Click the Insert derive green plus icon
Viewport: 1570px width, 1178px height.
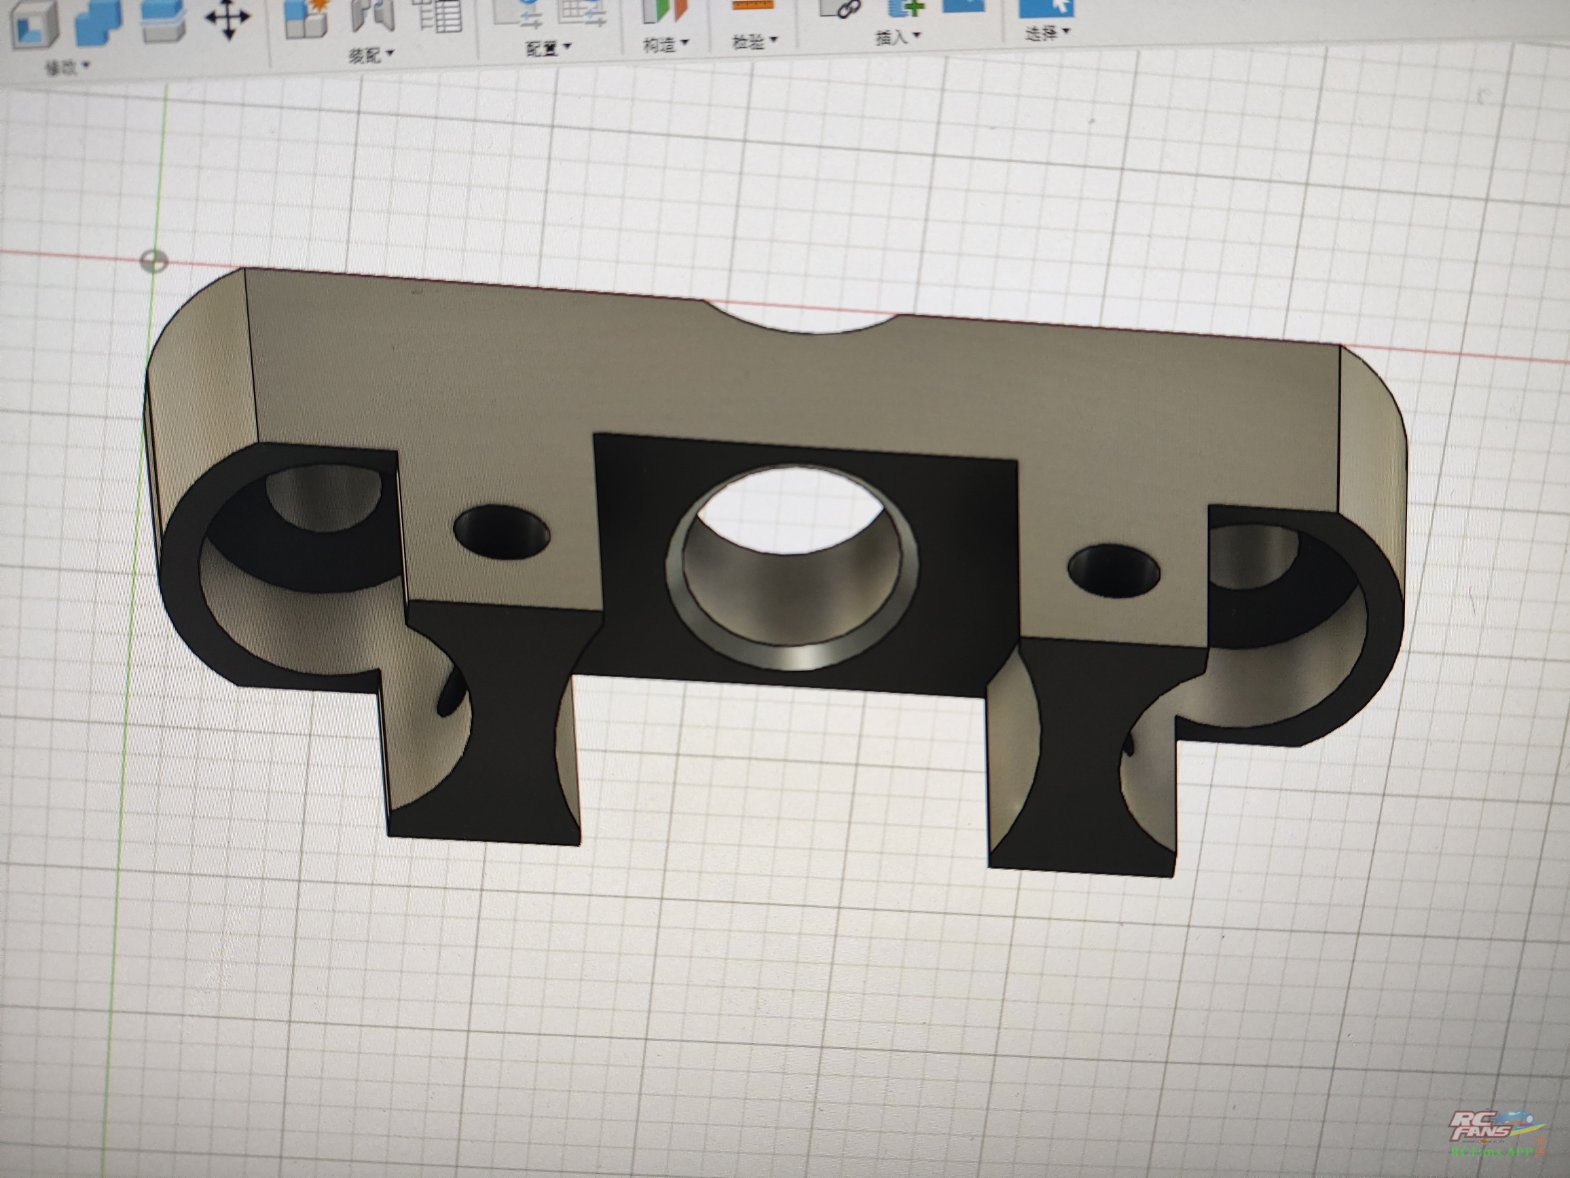tap(907, 7)
